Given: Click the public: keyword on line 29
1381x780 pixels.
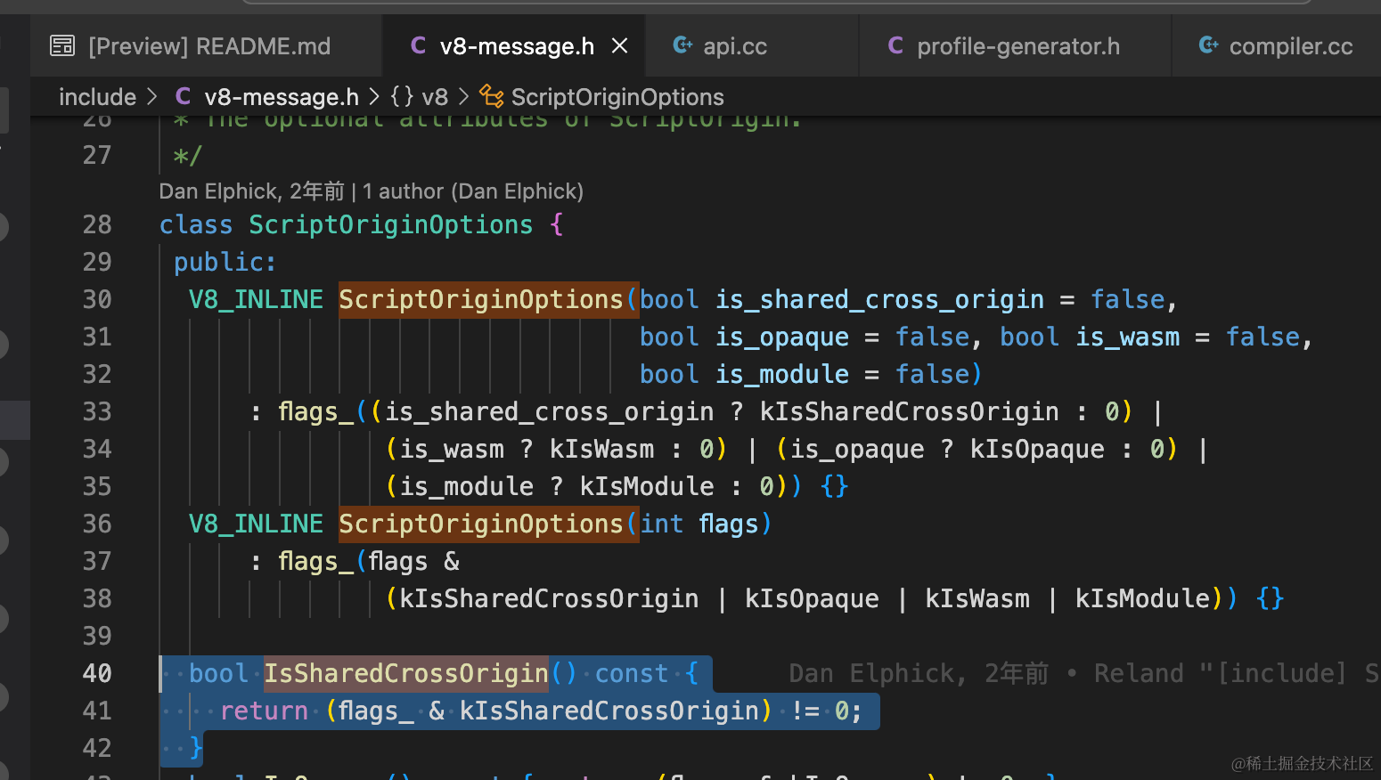Looking at the screenshot, I should [x=225, y=262].
